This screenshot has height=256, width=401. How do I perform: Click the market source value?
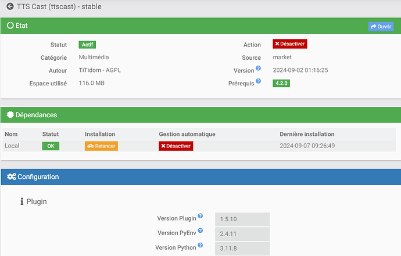282,57
